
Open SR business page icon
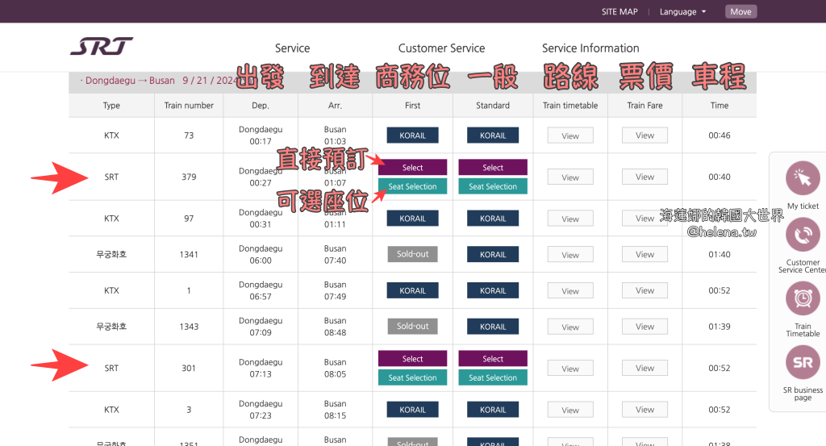803,362
